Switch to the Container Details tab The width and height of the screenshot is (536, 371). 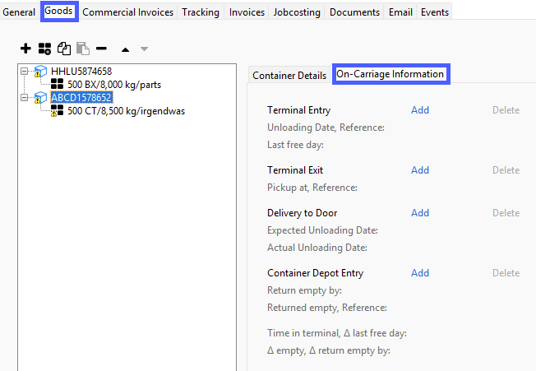click(x=289, y=76)
